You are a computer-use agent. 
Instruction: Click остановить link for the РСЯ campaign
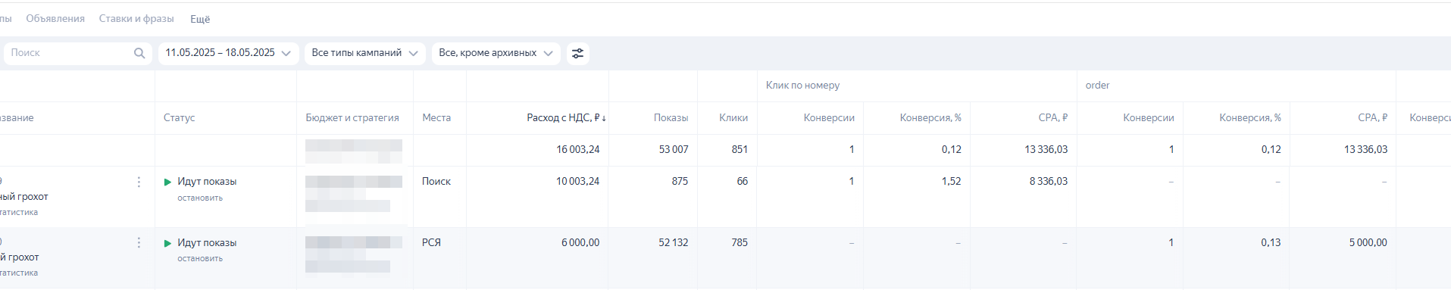200,258
